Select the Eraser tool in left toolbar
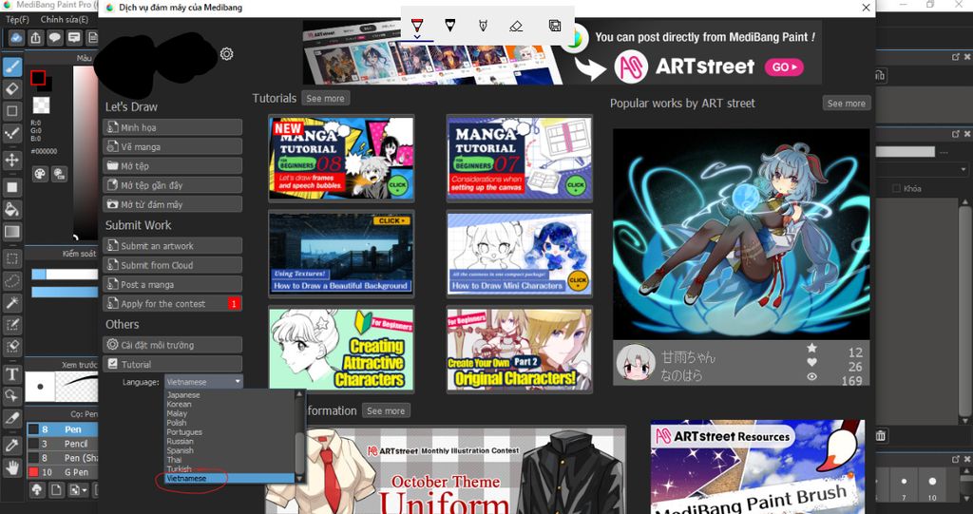Viewport: 973px width, 514px height. click(x=12, y=88)
